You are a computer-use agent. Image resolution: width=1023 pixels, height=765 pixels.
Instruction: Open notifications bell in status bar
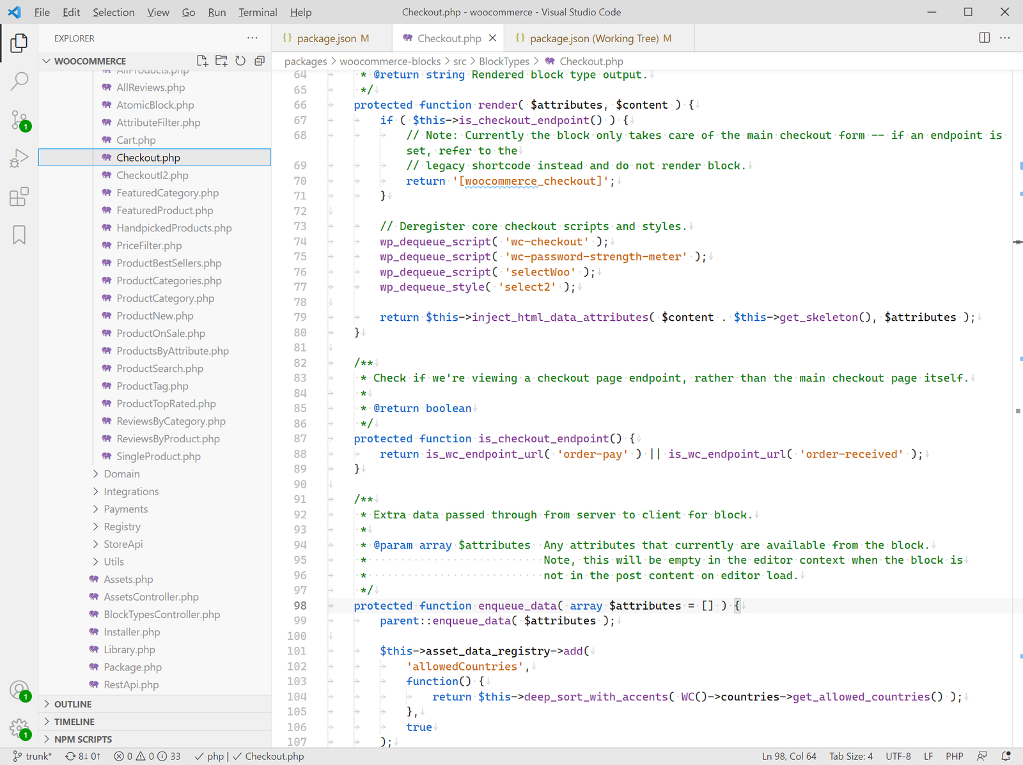(1006, 756)
